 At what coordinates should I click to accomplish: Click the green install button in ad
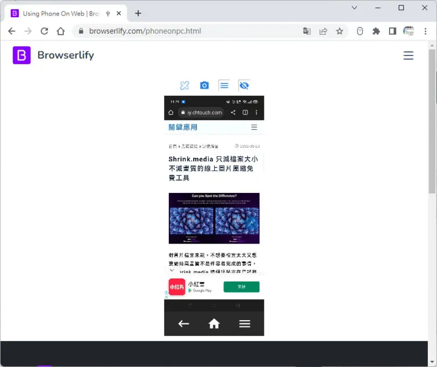point(241,287)
